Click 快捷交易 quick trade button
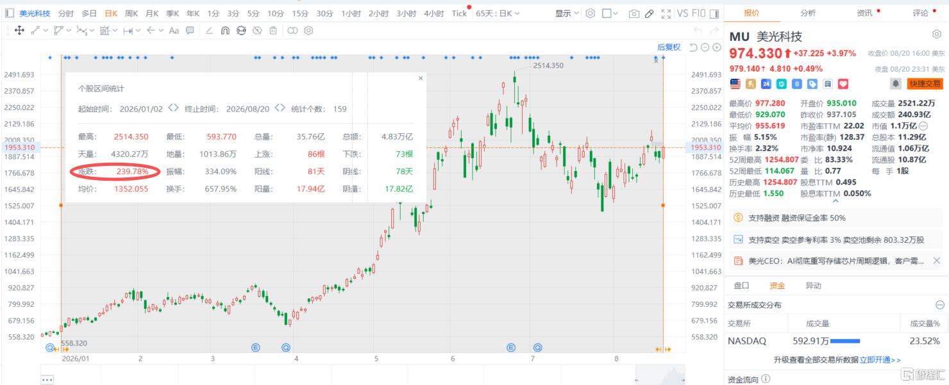Image resolution: width=949 pixels, height=385 pixels. (x=925, y=84)
